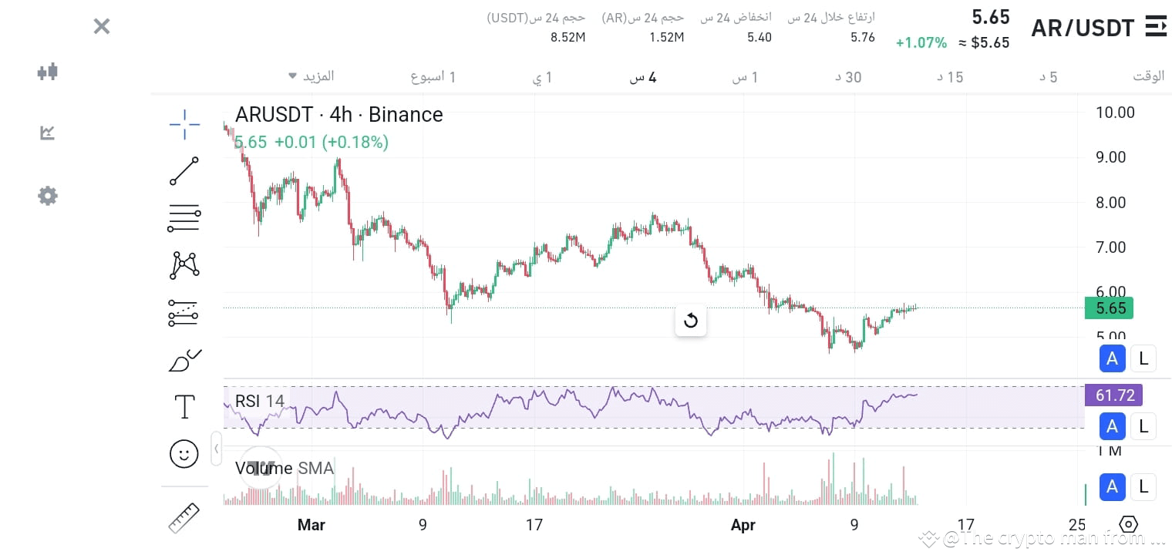This screenshot has height=555, width=1172.
Task: Open the AR/USDT menu hamburger icon
Action: click(1156, 27)
